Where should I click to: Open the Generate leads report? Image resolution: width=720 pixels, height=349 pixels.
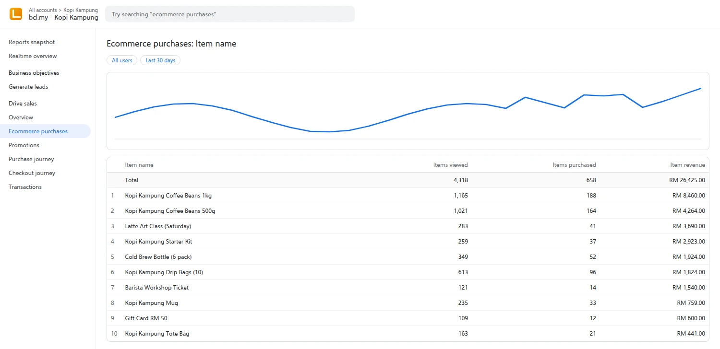pyautogui.click(x=28, y=87)
